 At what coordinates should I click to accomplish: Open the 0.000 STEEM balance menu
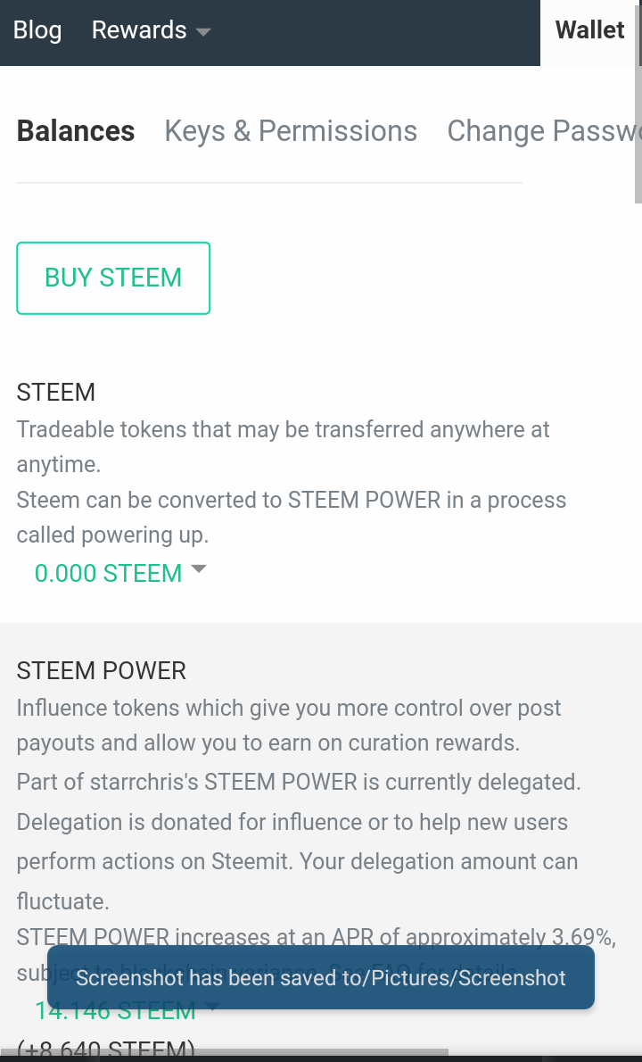pyautogui.click(x=108, y=573)
